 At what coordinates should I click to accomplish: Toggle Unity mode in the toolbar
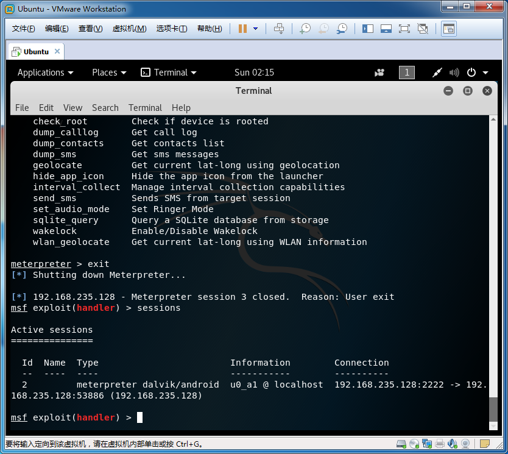pyautogui.click(x=423, y=29)
